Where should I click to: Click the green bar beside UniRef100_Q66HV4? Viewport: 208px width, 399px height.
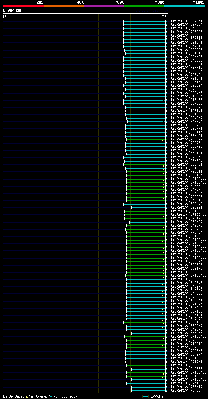(145, 164)
